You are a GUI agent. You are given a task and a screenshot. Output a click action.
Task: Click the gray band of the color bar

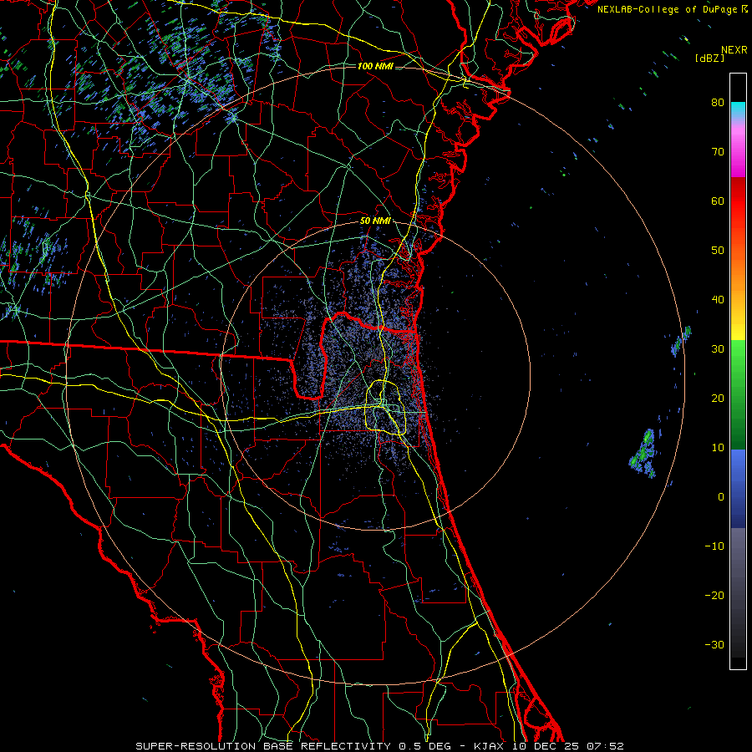tap(738, 592)
